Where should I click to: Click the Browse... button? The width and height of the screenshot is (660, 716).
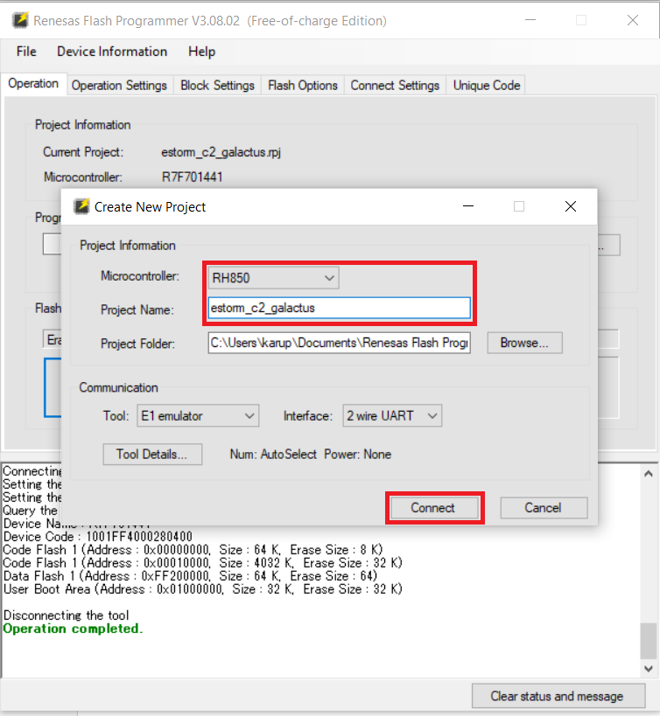click(x=524, y=343)
